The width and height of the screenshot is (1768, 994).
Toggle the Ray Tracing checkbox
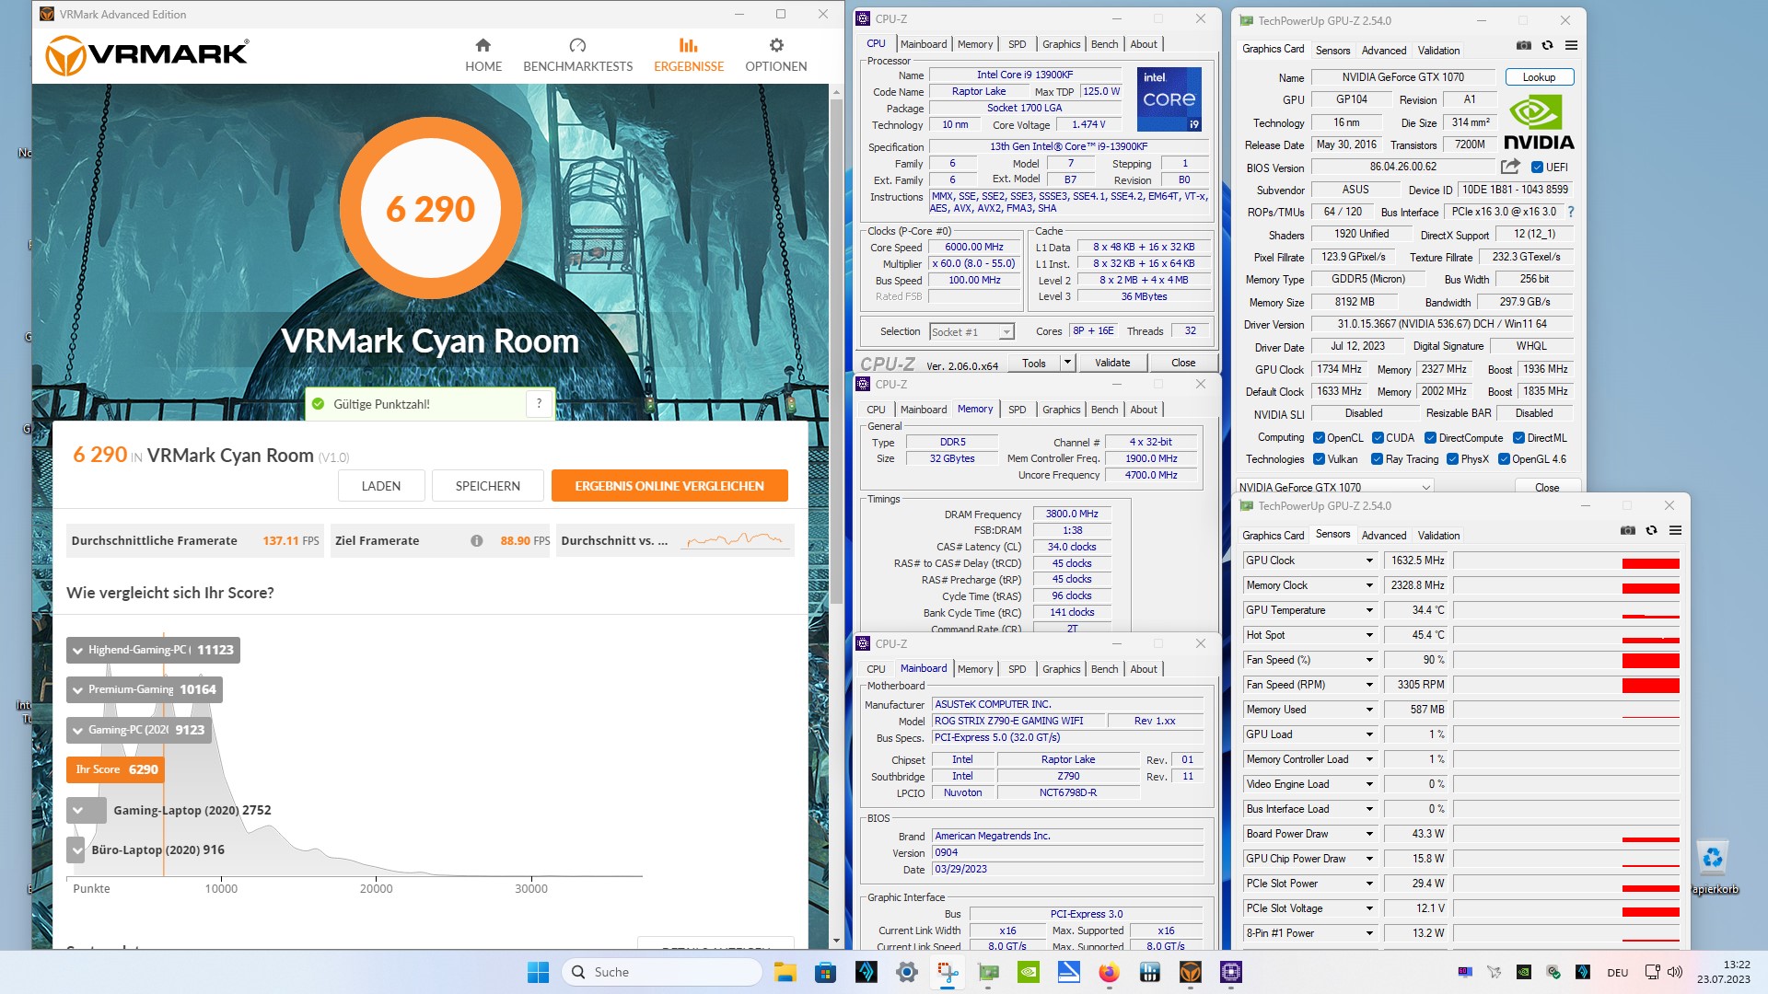[1377, 459]
